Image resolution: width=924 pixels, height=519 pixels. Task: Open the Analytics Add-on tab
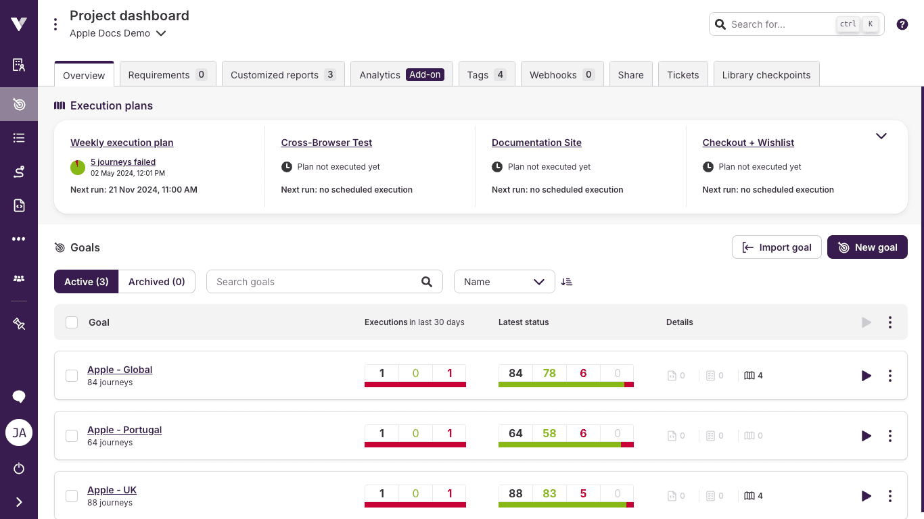coord(401,74)
